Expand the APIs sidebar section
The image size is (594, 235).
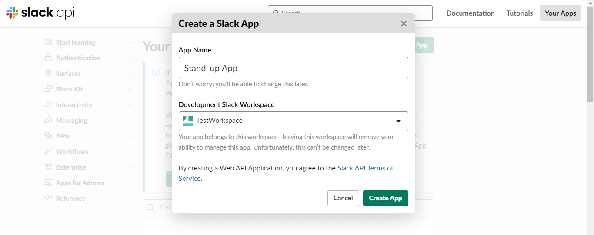(63, 136)
